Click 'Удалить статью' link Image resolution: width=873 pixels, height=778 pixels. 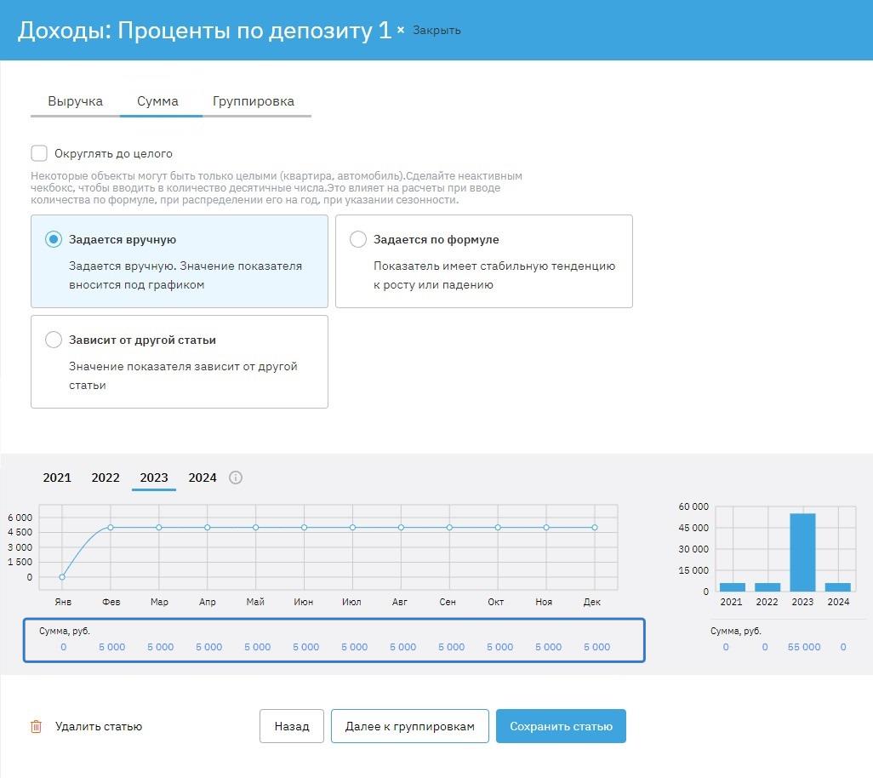point(99,726)
